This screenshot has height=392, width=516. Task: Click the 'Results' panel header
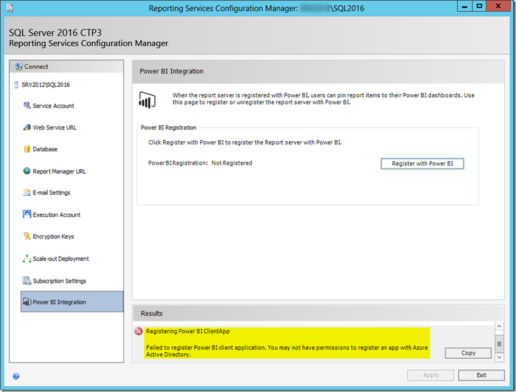tap(152, 314)
